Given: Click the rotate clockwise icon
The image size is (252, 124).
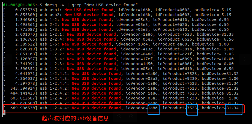Looking at the screenshot, I should pyautogui.click(x=131, y=116).
